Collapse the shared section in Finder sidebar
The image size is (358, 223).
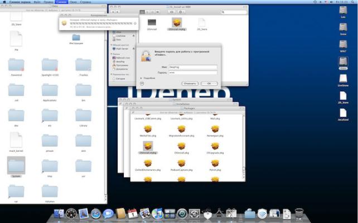[112, 45]
